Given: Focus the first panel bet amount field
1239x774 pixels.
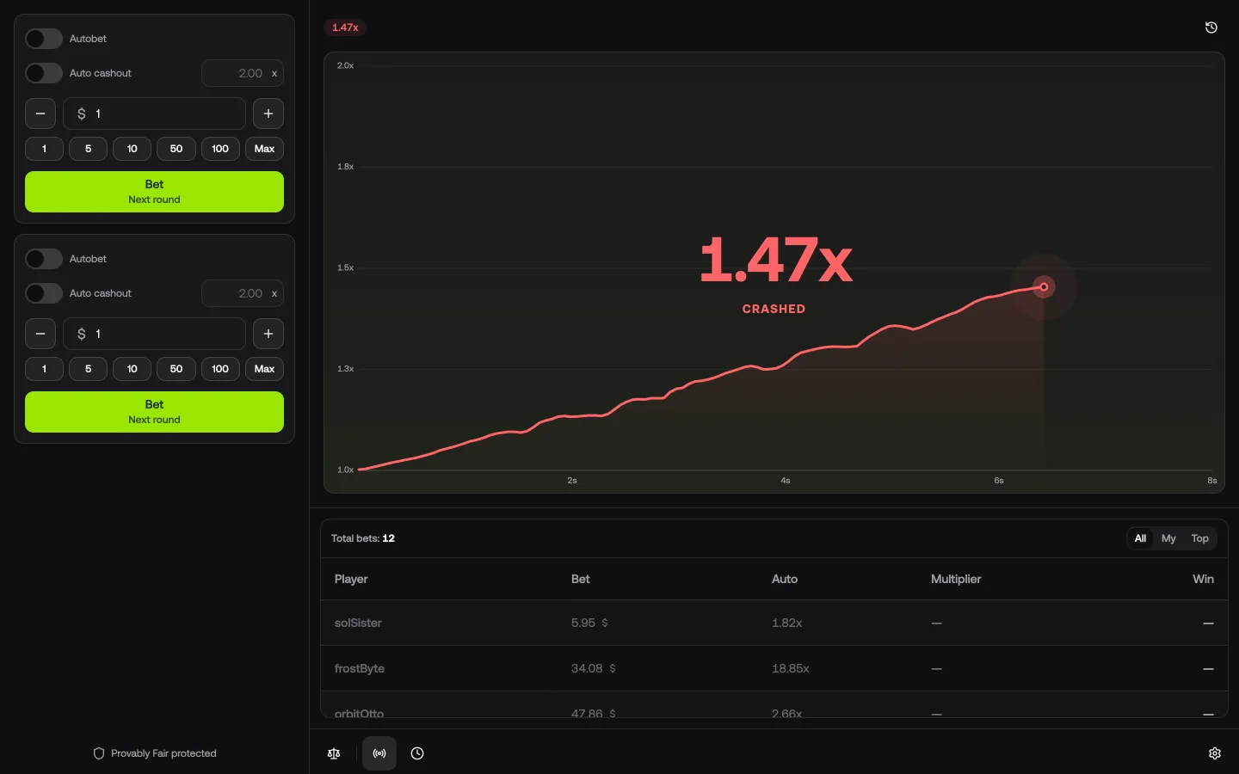Looking at the screenshot, I should [x=154, y=114].
